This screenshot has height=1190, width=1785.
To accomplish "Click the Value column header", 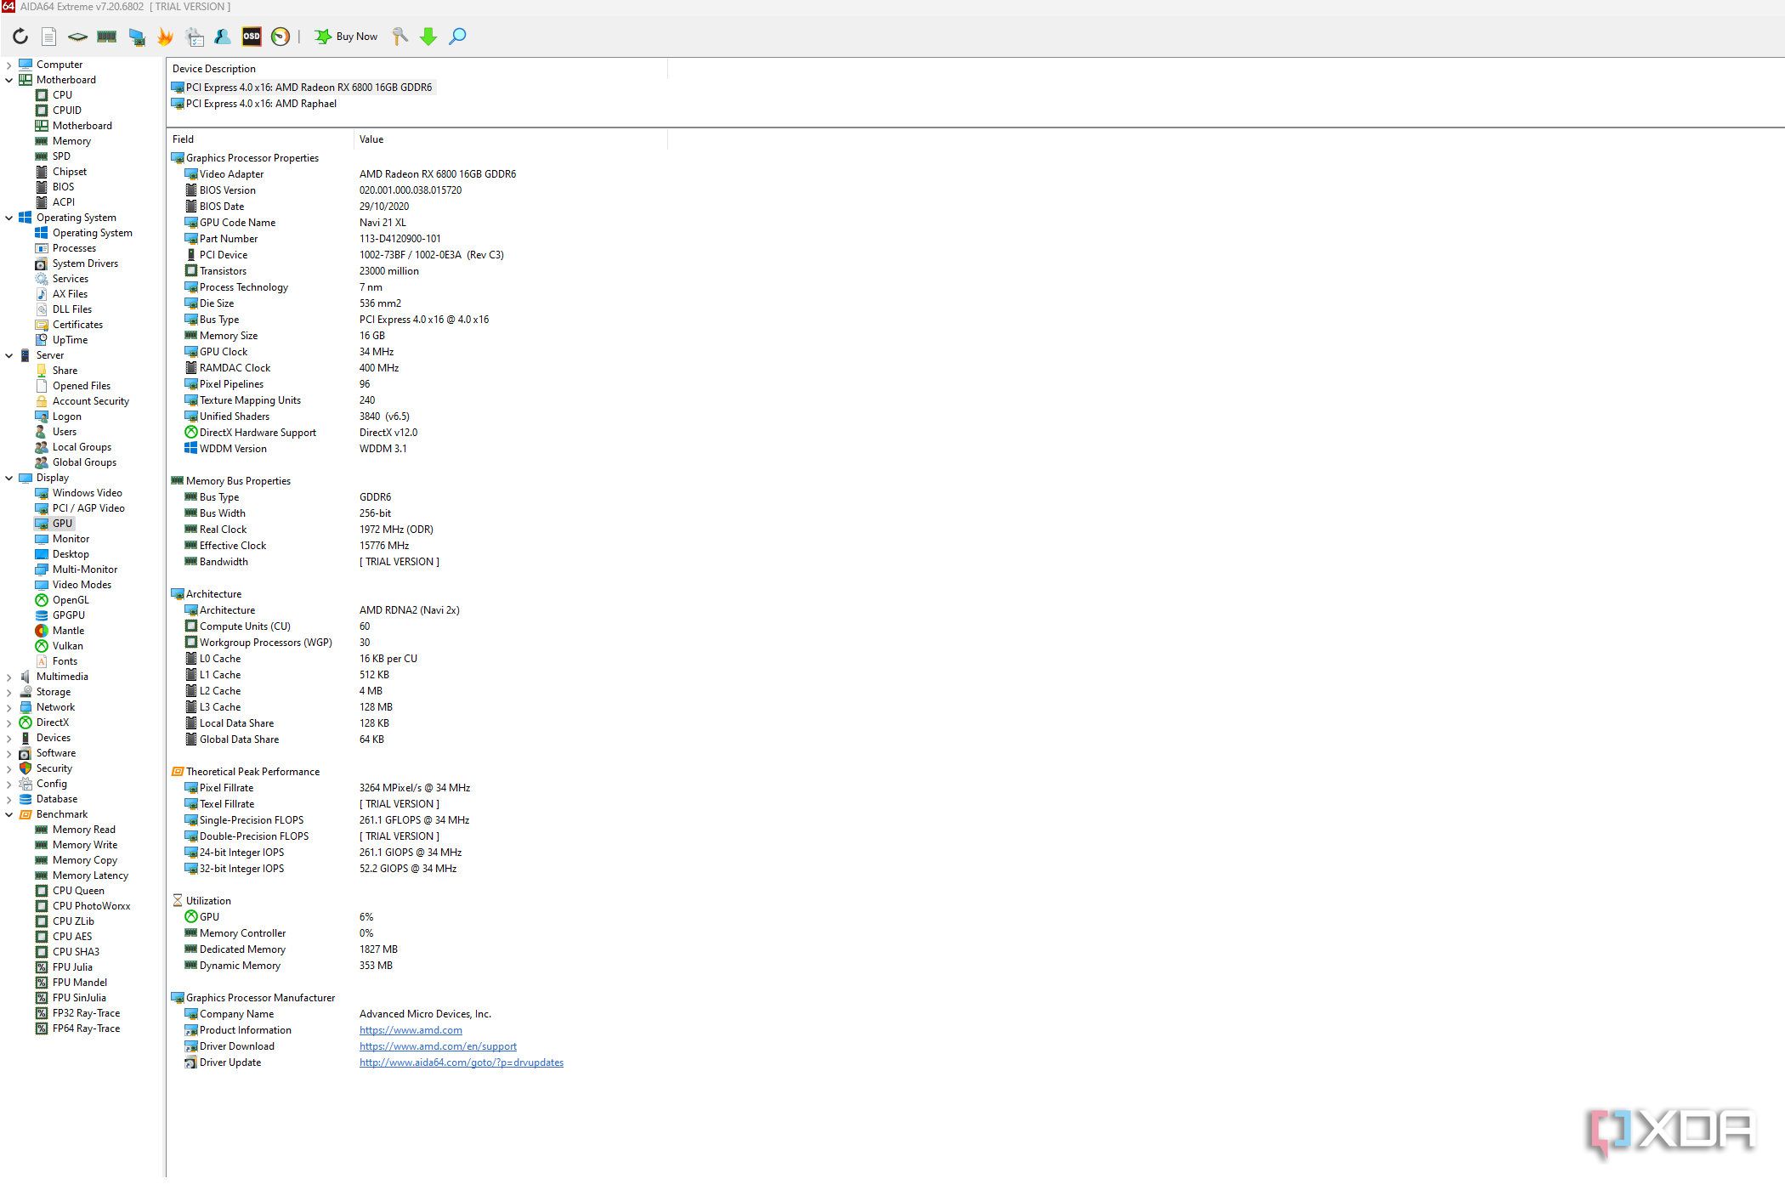I will [510, 139].
